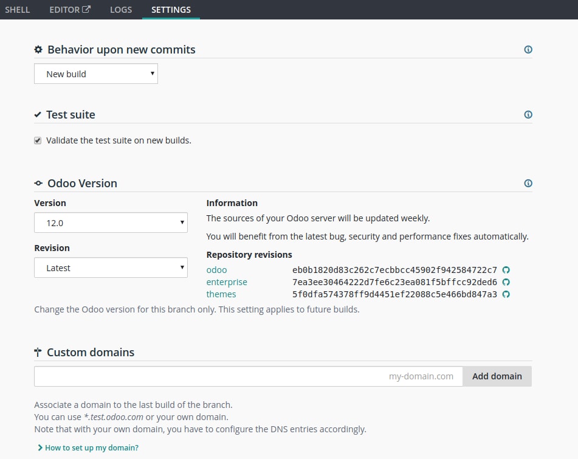Click info icon in Odoo Version header

[528, 183]
